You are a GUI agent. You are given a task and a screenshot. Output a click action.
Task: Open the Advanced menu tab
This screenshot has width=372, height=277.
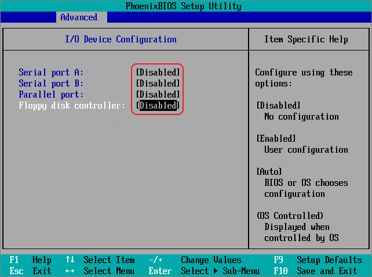(x=79, y=17)
